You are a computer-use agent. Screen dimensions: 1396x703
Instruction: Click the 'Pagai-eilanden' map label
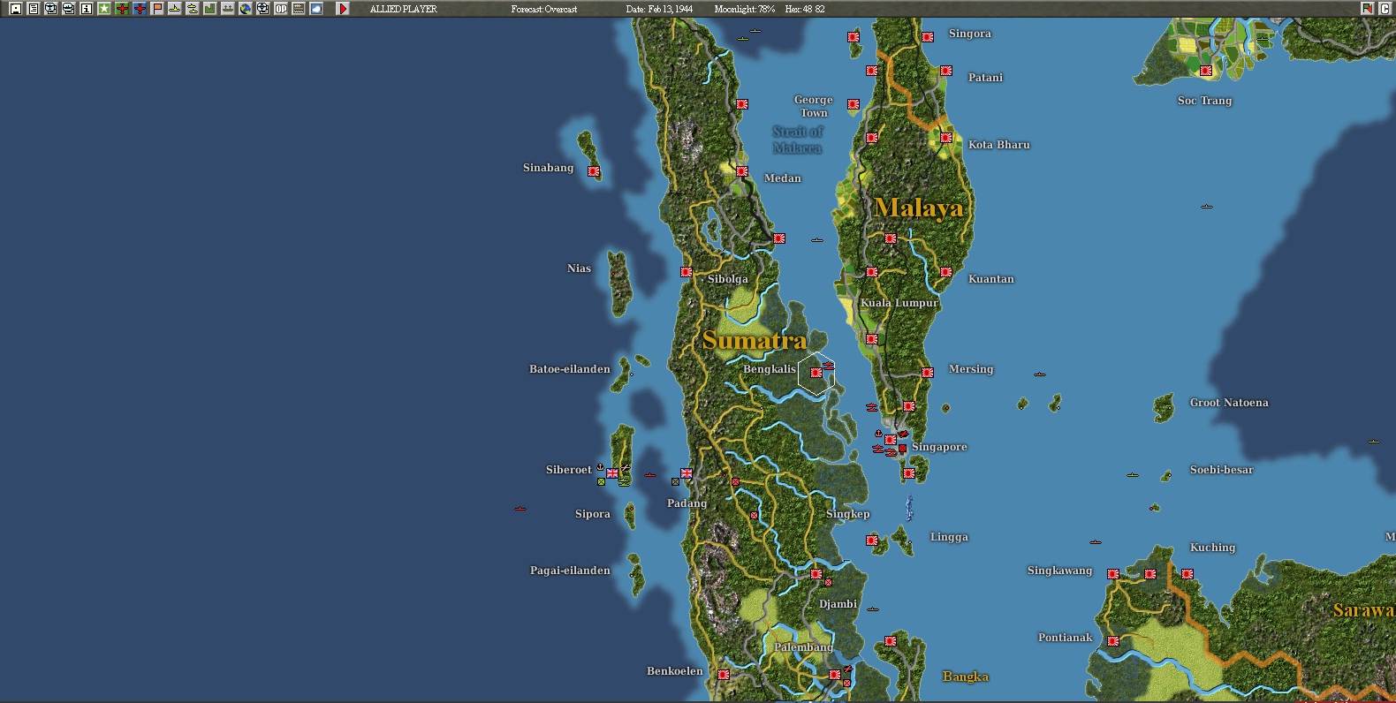coord(570,571)
